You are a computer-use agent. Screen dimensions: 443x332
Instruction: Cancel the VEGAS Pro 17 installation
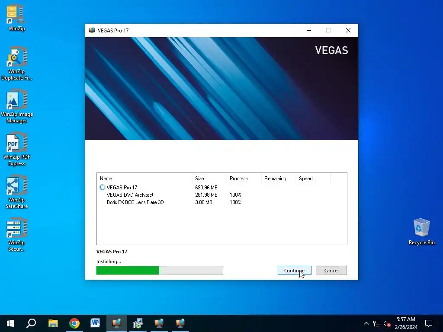tap(331, 271)
